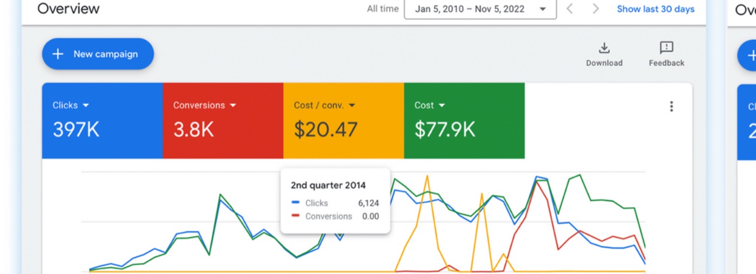Viewport: 756px width, 274px height.
Task: Click the New campaign button
Action: tap(98, 54)
